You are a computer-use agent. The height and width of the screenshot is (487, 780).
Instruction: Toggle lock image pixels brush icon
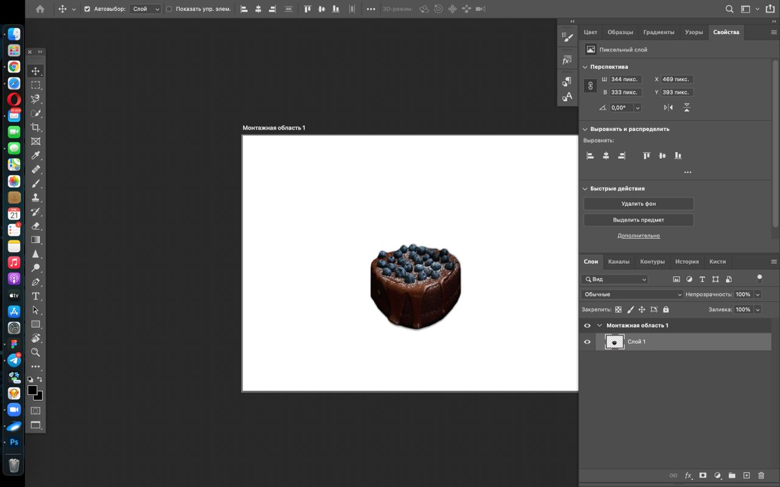tap(630, 309)
